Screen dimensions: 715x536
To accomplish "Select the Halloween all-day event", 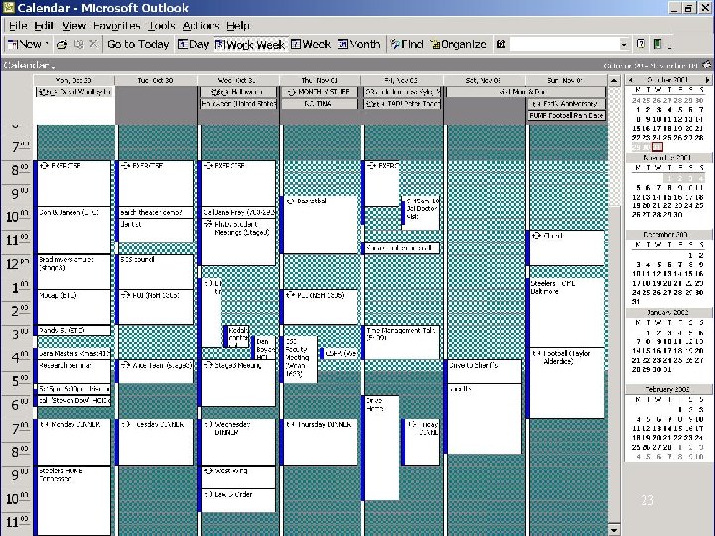I will 238,92.
